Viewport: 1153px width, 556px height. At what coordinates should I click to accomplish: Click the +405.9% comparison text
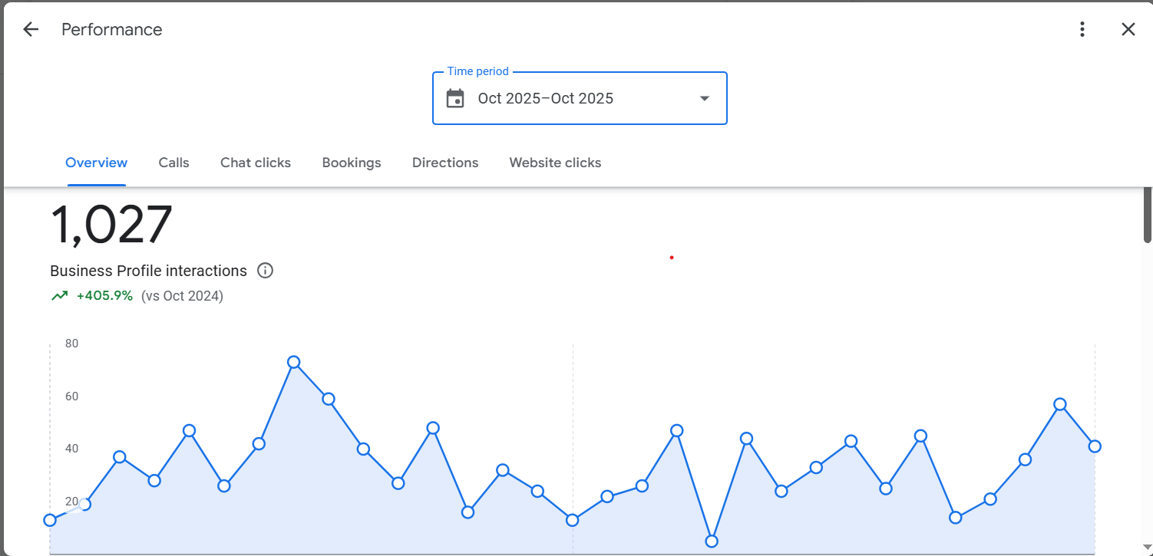104,296
